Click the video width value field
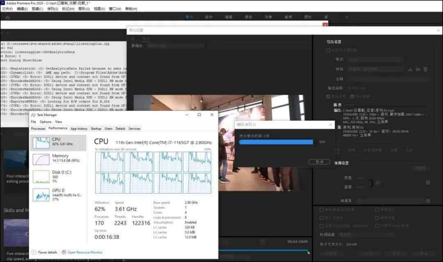 360,178
